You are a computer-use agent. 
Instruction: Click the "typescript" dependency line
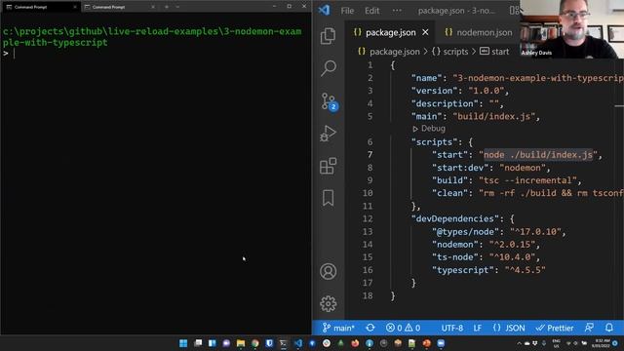(x=488, y=270)
